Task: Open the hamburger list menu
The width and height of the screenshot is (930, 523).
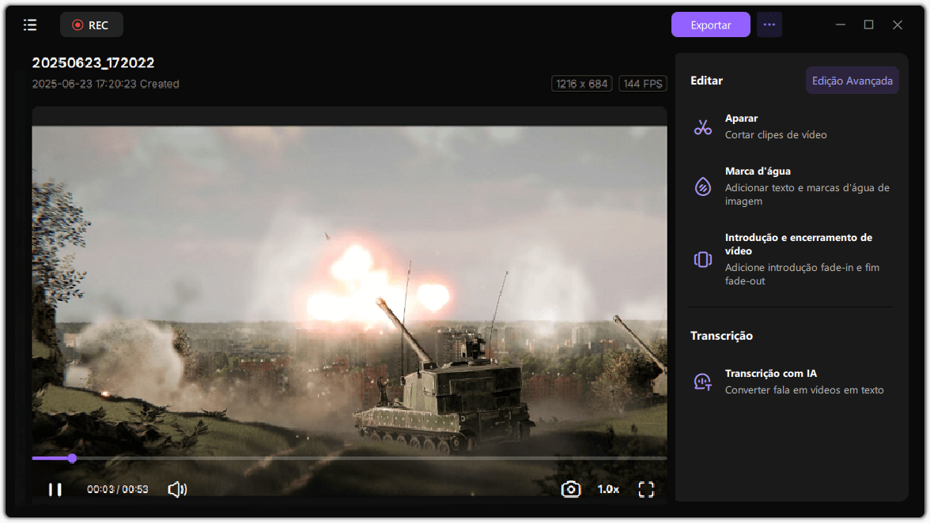Action: [x=30, y=24]
